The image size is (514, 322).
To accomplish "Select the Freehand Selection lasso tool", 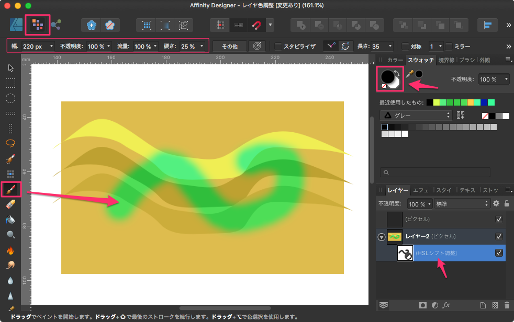I will pyautogui.click(x=10, y=143).
